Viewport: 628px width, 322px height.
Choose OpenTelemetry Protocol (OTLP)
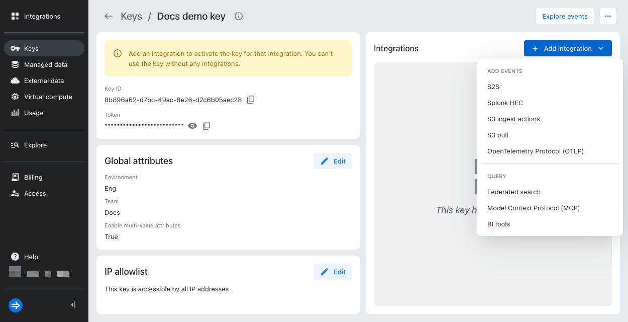coord(550,151)
